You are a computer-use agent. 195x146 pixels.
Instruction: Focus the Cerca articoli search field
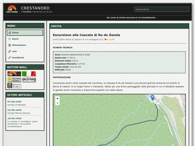(162, 9)
